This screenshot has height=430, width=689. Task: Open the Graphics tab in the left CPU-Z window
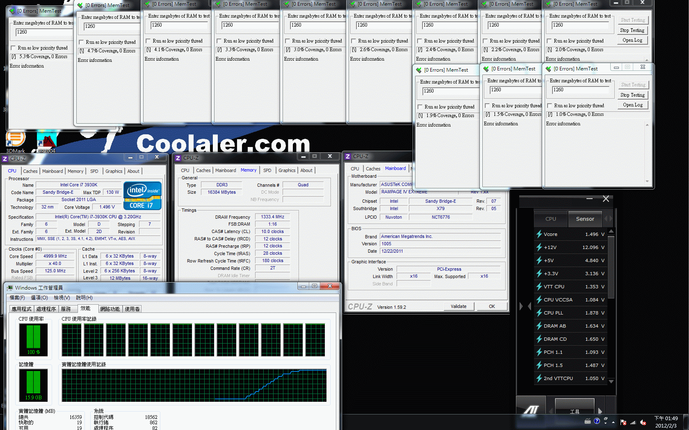pyautogui.click(x=114, y=171)
